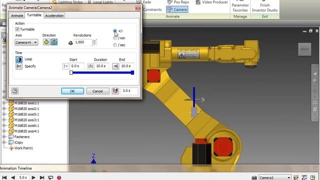
Task: Select the +/- radio button
Action: (x=115, y=31)
